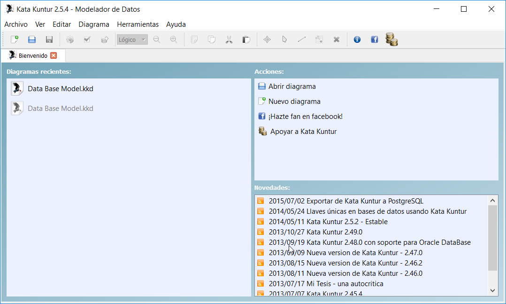Screen dimensions: 506x304
Task: Open news Nueva version de Kata Kuntur 2.47.0
Action: tap(345, 253)
